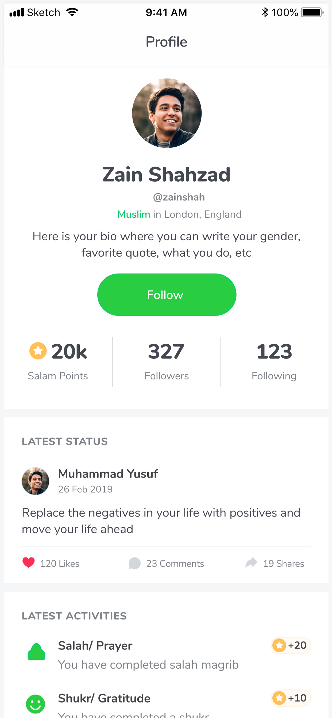This screenshot has height=718, width=332.
Task: Select the Salah/ Prayer activity entry
Action: 166,655
